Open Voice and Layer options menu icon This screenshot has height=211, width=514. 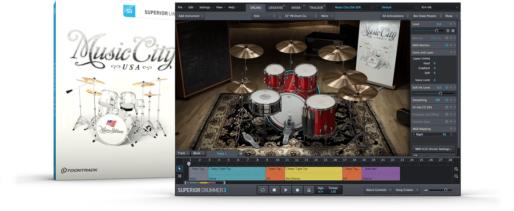[451, 52]
